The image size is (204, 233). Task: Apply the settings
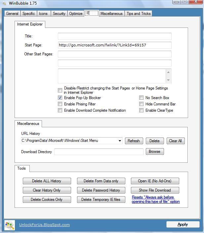click(x=183, y=224)
